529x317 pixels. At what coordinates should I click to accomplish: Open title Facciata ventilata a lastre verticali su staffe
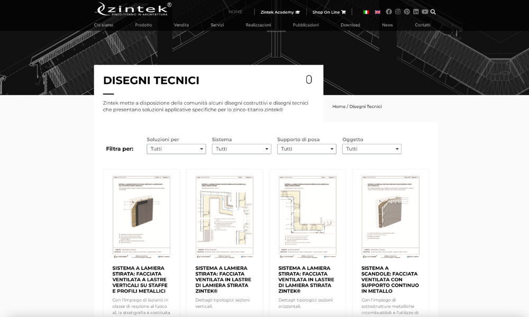[x=140, y=279]
